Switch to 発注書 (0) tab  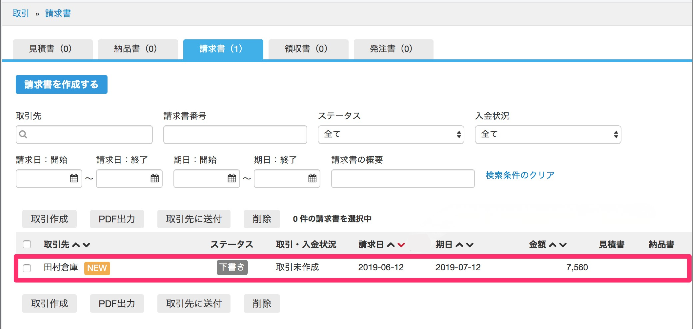[x=394, y=49]
